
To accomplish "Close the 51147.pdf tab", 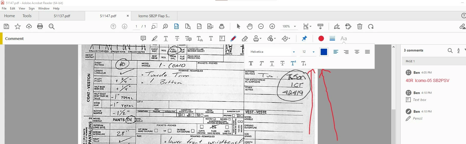I will 128,16.
